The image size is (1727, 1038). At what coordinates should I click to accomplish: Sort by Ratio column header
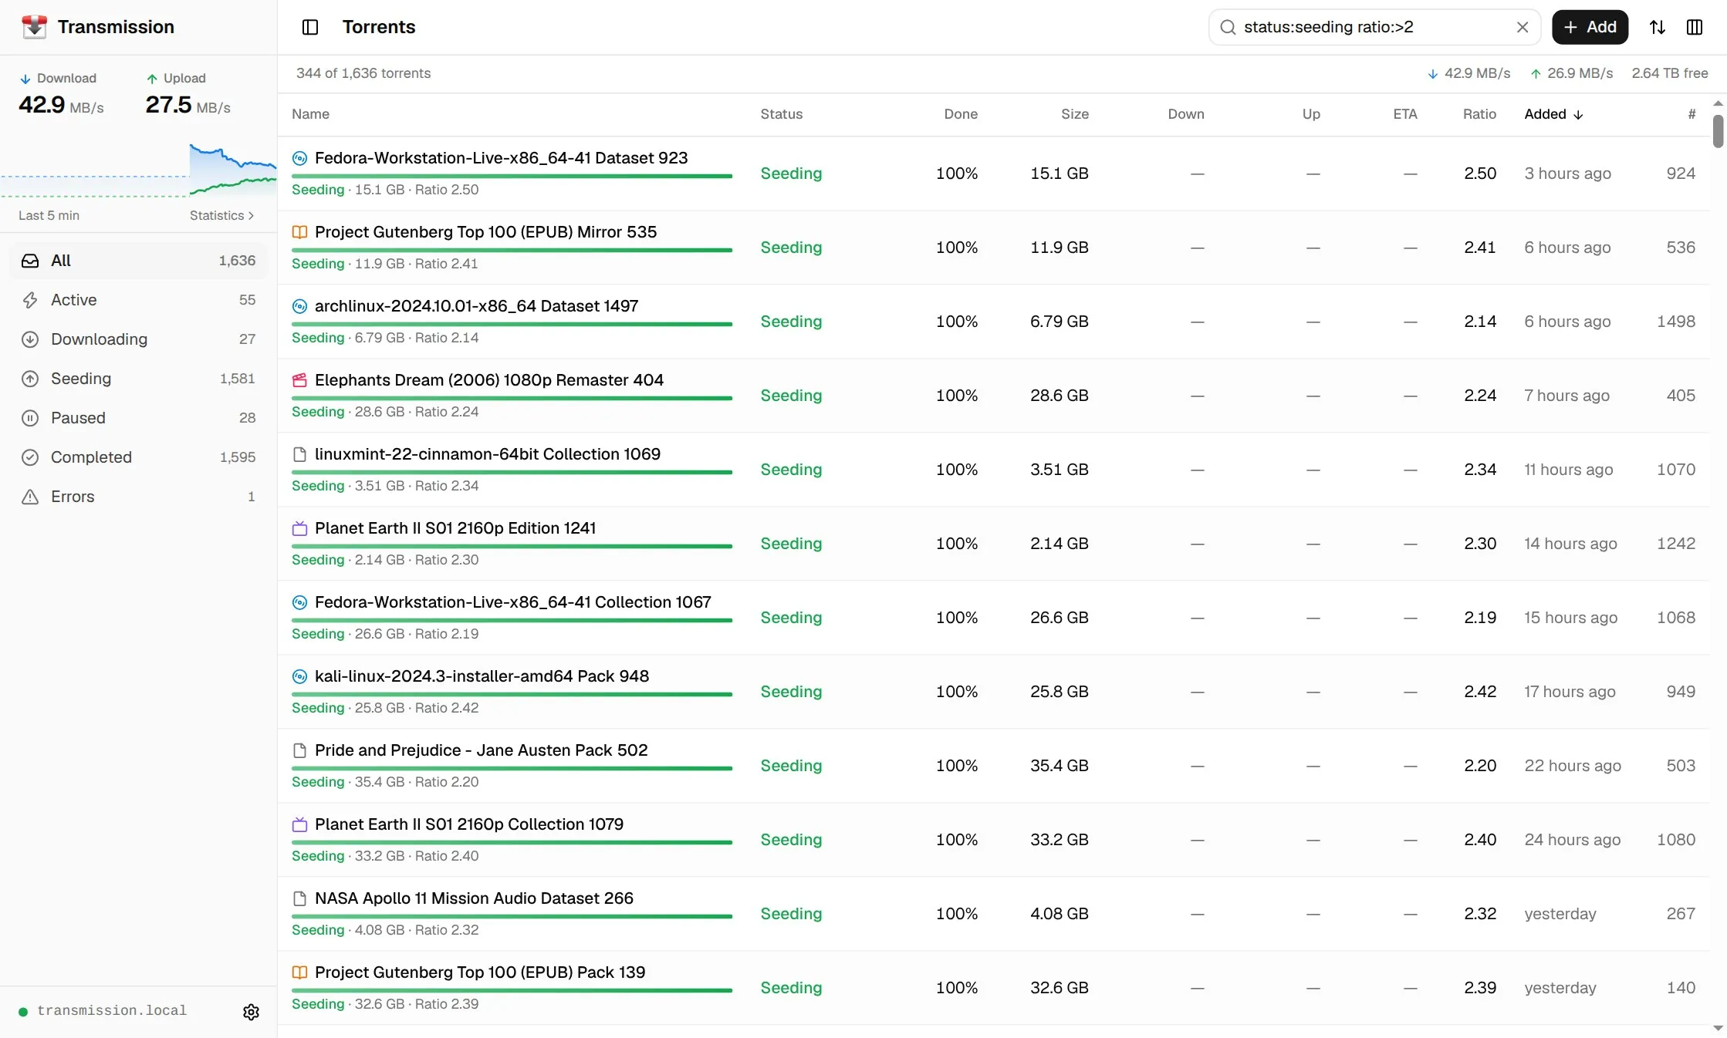pos(1479,114)
